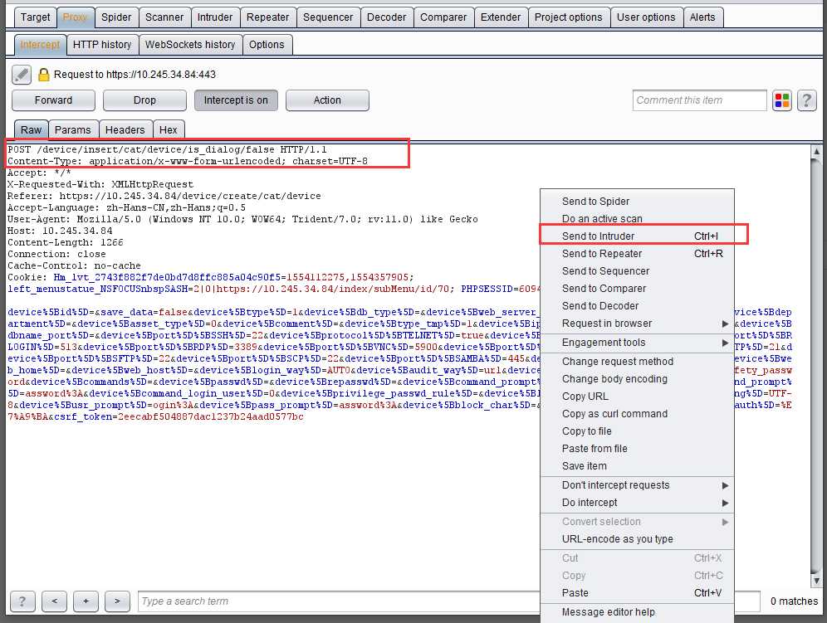Expand the Convert selection submenu
The width and height of the screenshot is (827, 623).
coord(637,522)
